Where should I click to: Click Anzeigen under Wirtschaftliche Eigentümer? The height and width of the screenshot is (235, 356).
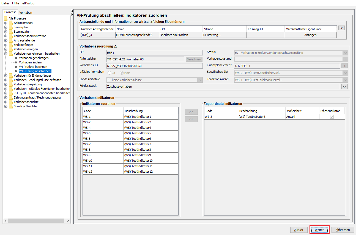pos(310,35)
